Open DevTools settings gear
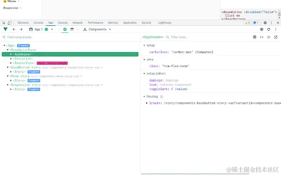281x175 pixels. [x=265, y=23]
